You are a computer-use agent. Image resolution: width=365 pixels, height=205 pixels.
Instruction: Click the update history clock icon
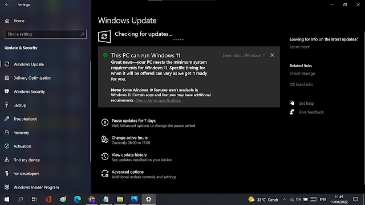105,157
